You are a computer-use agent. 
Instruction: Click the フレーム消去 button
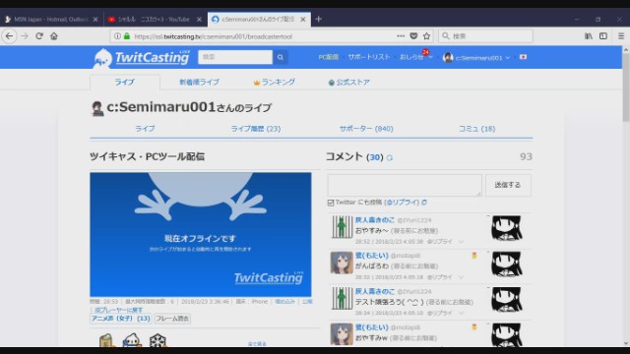click(172, 319)
